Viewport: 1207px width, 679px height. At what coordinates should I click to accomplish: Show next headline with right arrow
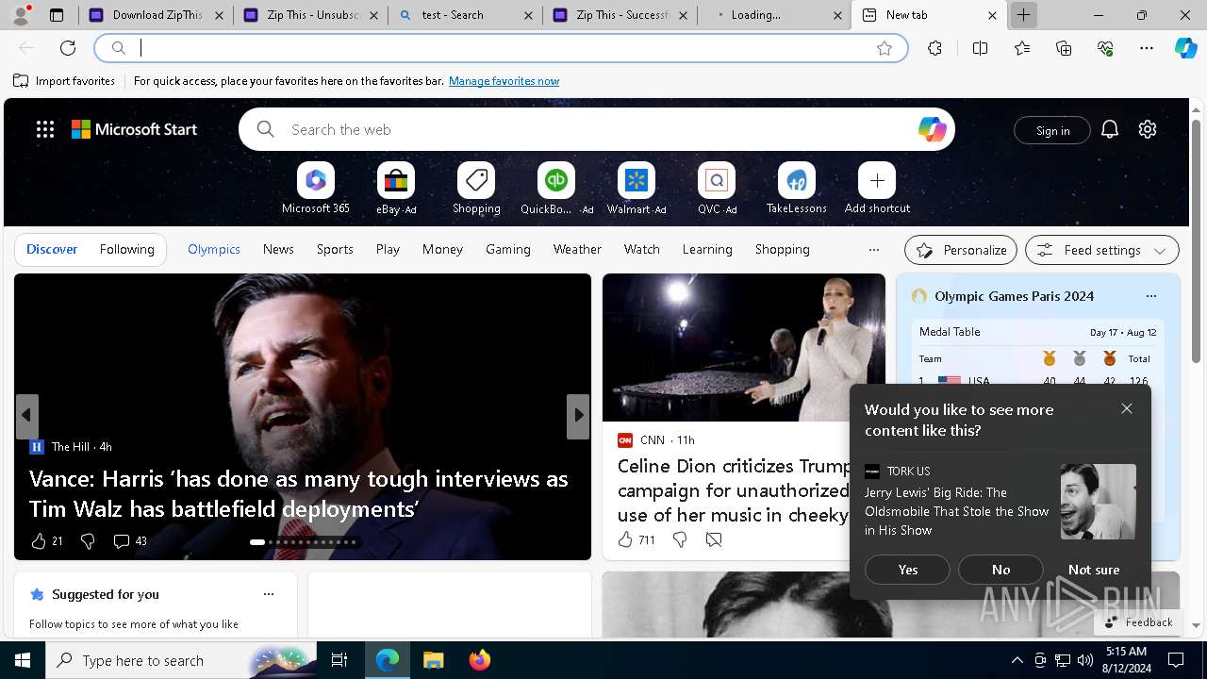[x=578, y=415]
